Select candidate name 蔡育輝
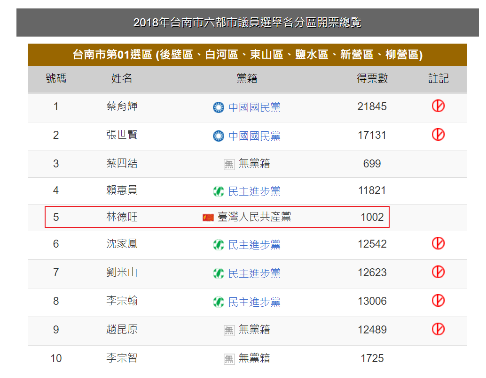Viewport: 486px width, 378px height. 122,106
